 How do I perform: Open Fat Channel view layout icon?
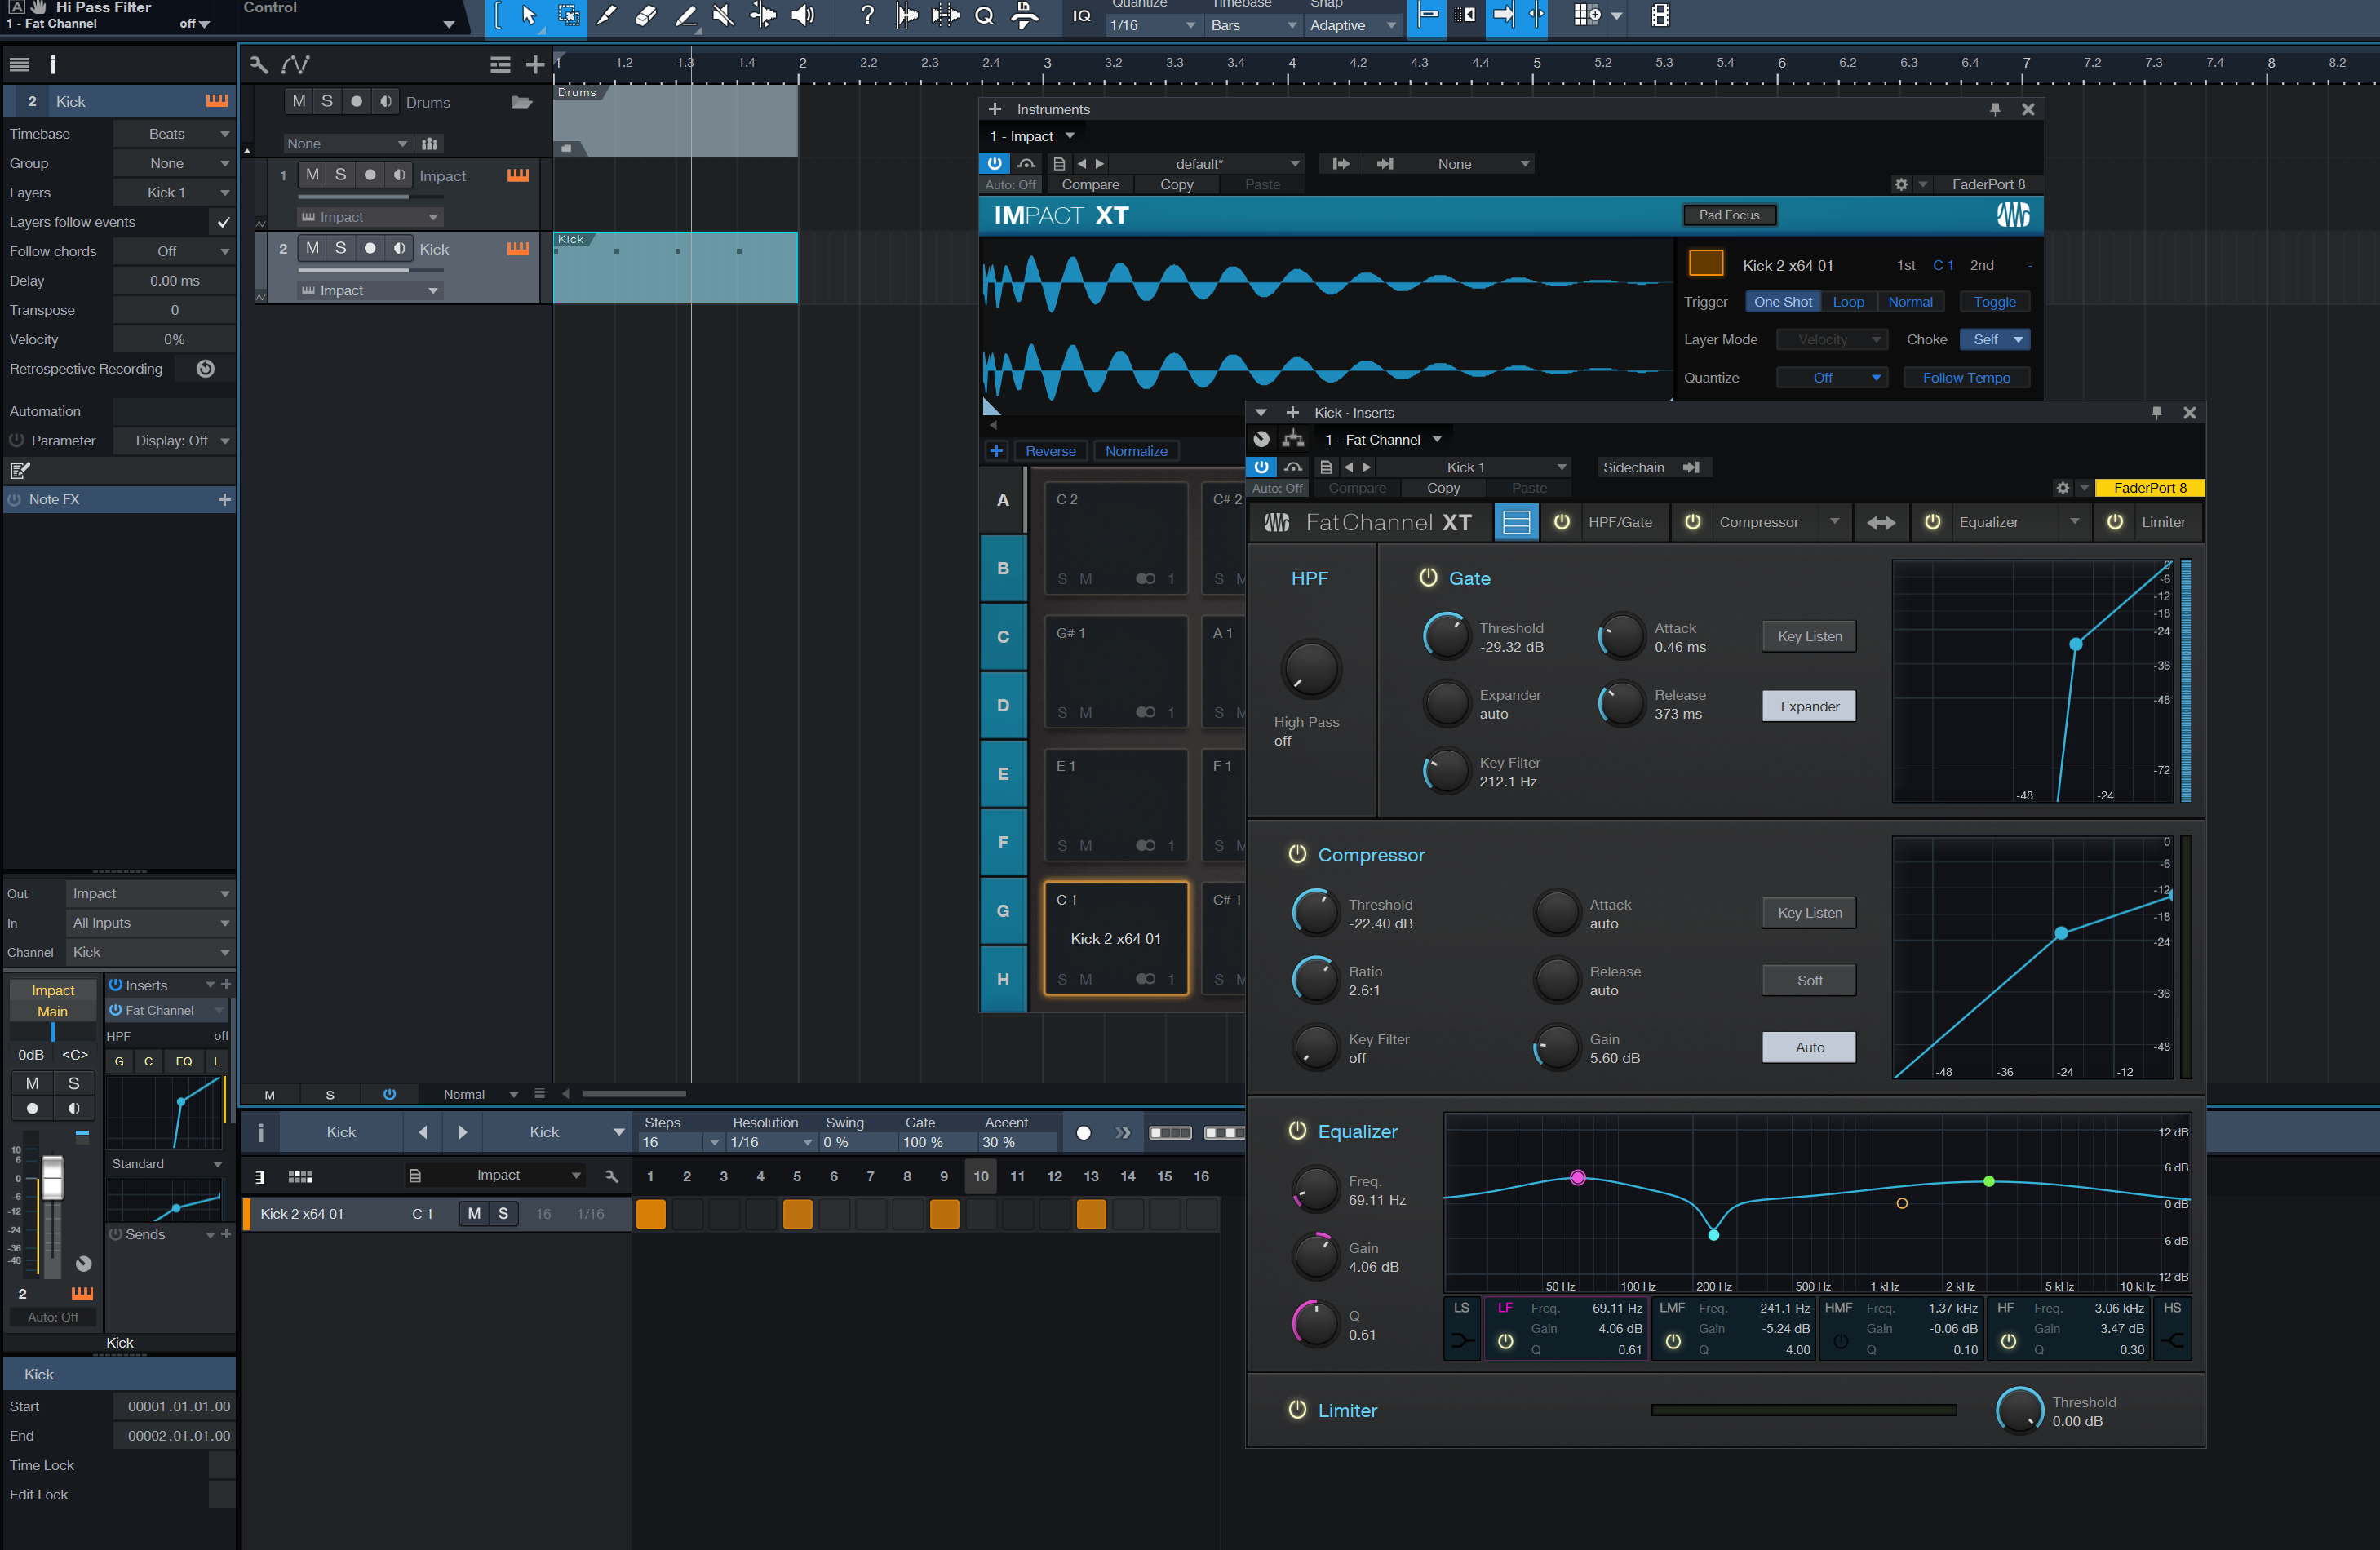[1516, 522]
